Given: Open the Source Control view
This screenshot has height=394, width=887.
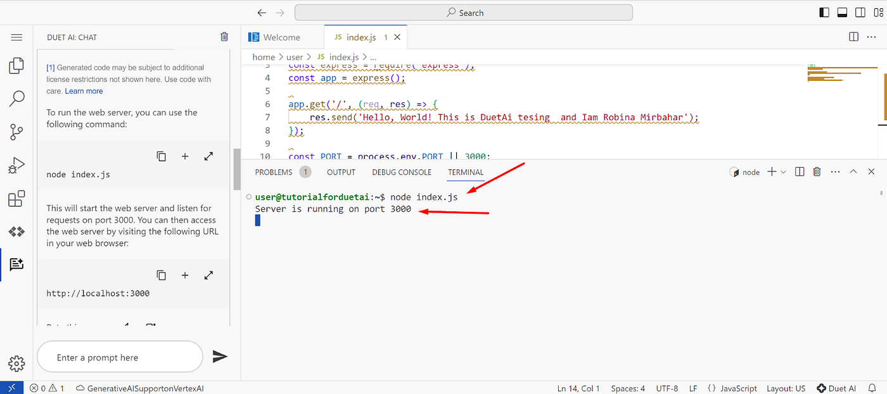Looking at the screenshot, I should [x=16, y=132].
